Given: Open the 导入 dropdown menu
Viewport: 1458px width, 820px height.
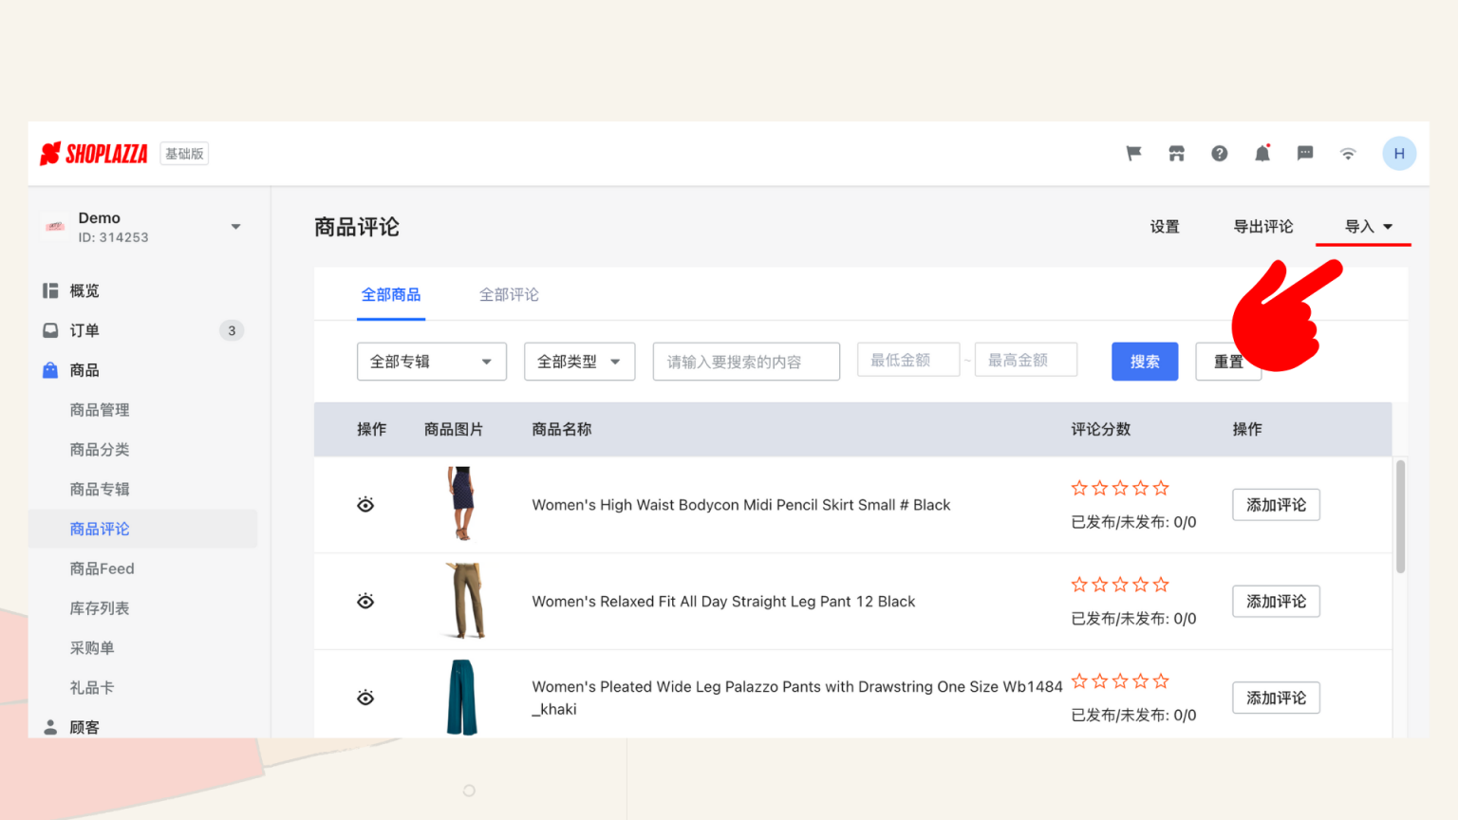Looking at the screenshot, I should point(1368,227).
